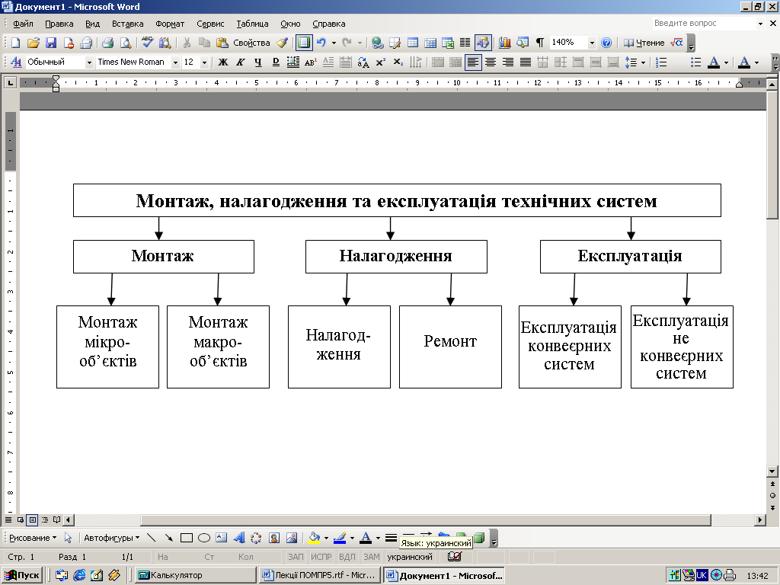The width and height of the screenshot is (780, 585).
Task: Open the Вставка menu
Action: (x=128, y=24)
